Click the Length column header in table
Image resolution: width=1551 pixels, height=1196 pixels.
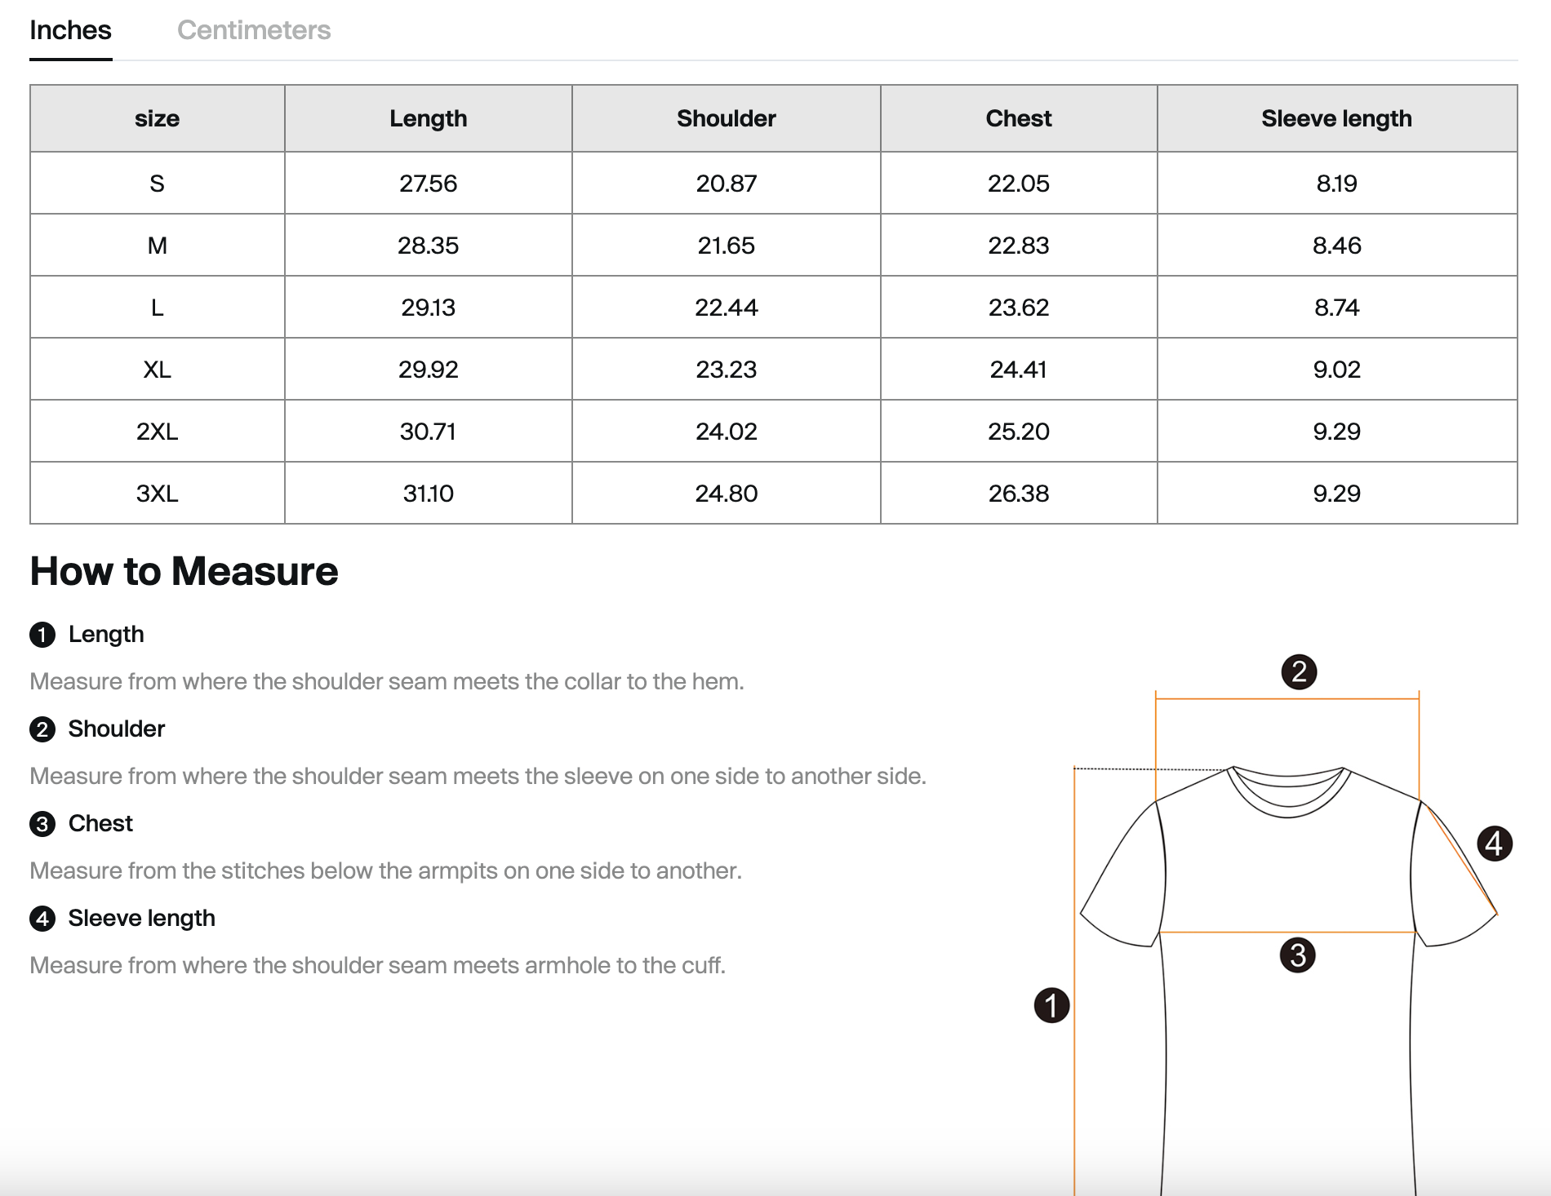428,118
